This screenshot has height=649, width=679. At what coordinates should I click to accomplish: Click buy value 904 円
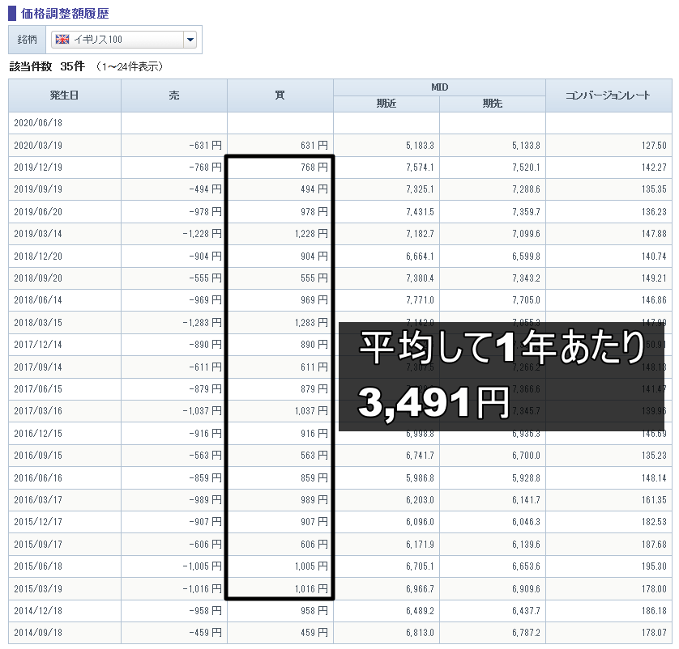pyautogui.click(x=314, y=257)
